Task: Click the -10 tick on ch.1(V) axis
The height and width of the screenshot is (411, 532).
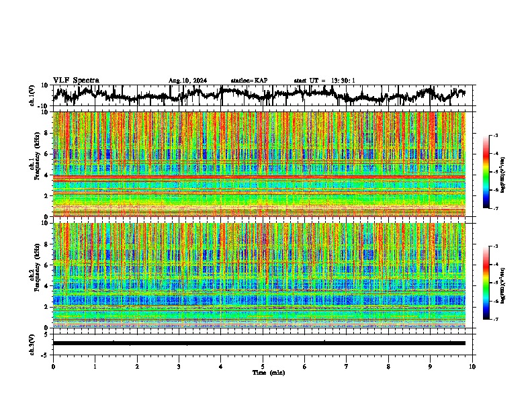Action: 44,106
